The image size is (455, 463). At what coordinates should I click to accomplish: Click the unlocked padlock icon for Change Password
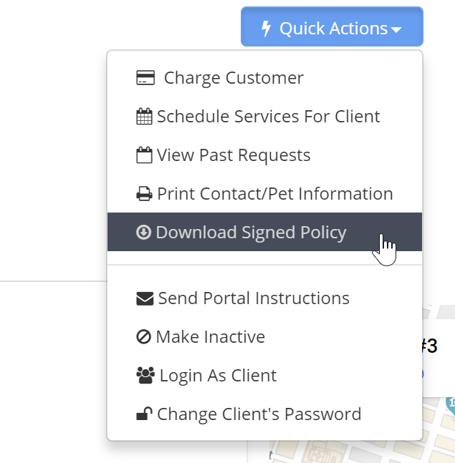click(144, 414)
